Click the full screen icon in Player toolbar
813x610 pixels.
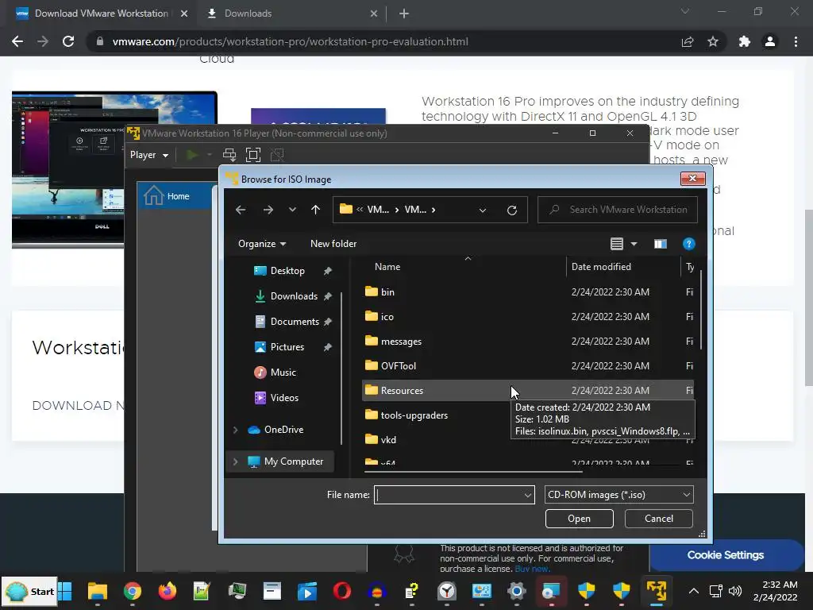coord(253,155)
